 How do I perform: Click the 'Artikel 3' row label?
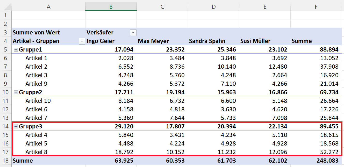tap(36, 75)
